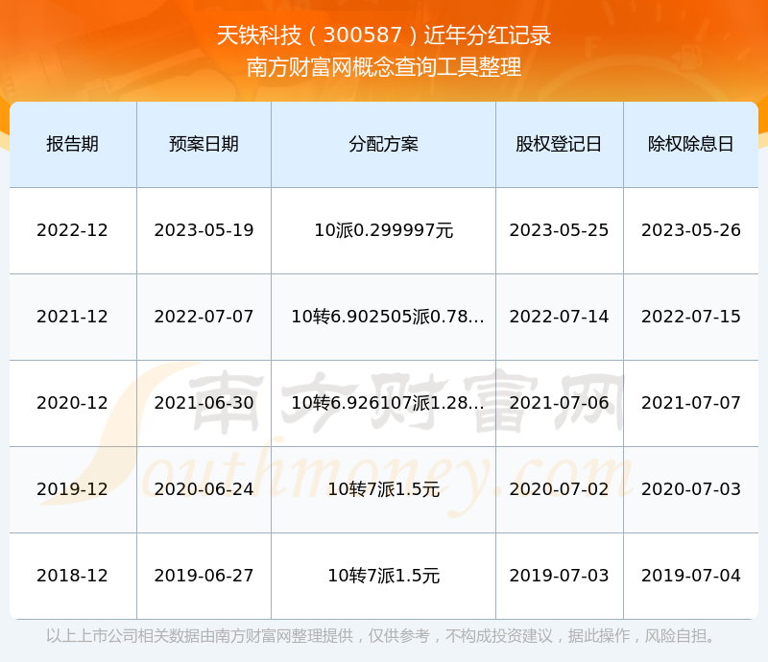Select report period cell 2019-12
This screenshot has height=662, width=768.
73,488
